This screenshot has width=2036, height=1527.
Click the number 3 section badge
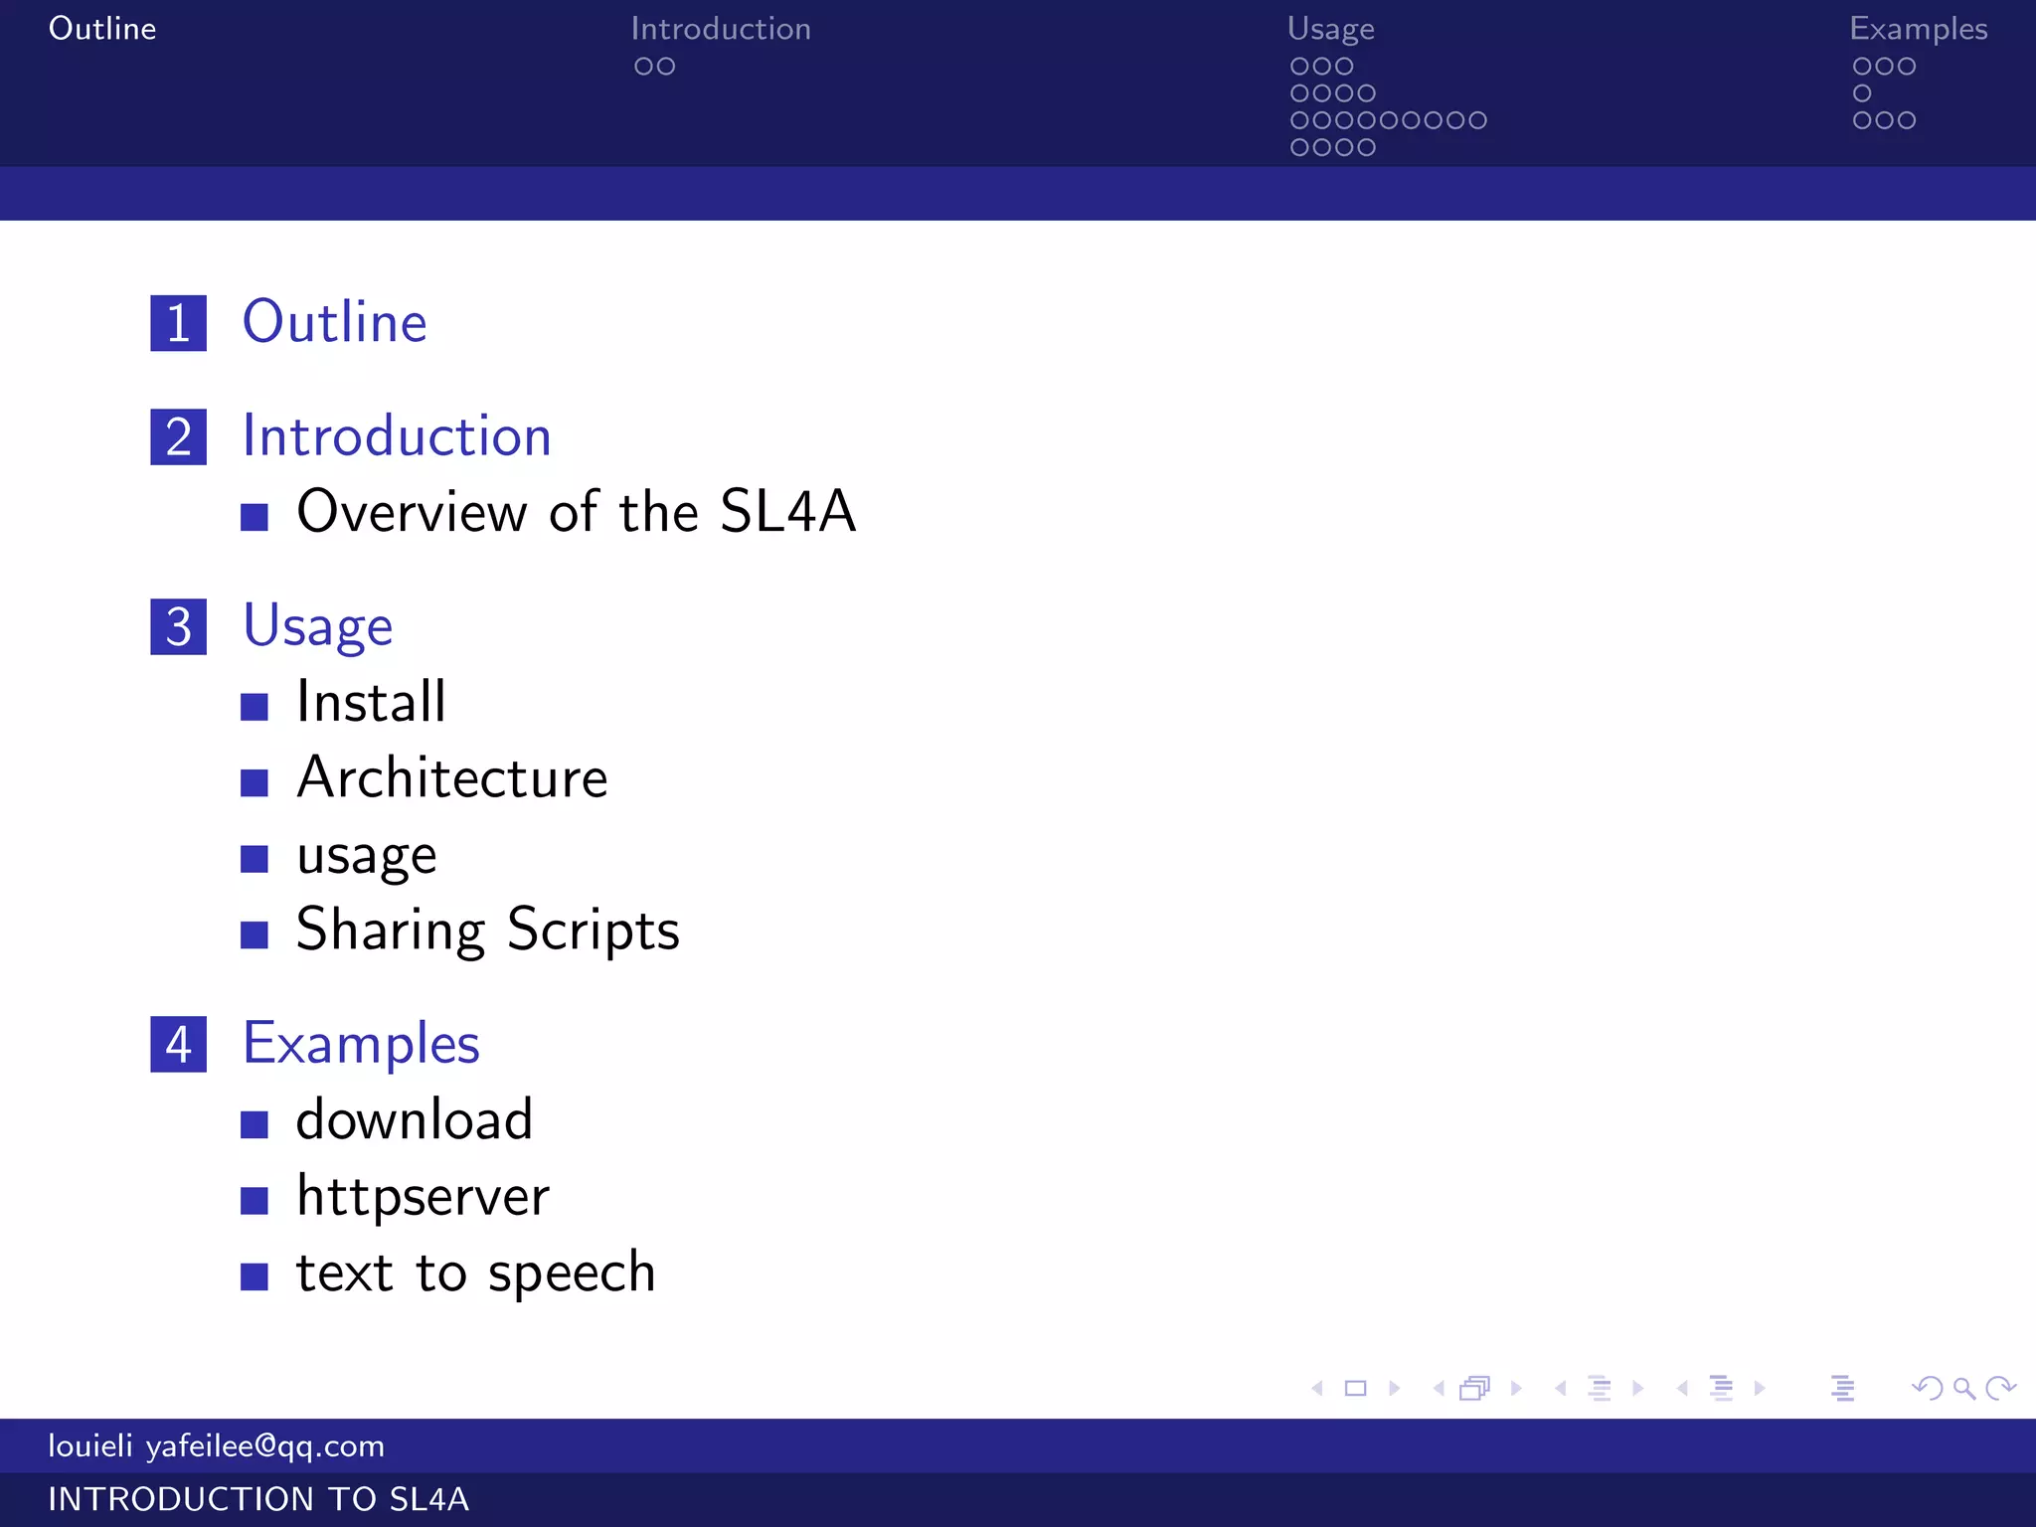click(x=179, y=627)
